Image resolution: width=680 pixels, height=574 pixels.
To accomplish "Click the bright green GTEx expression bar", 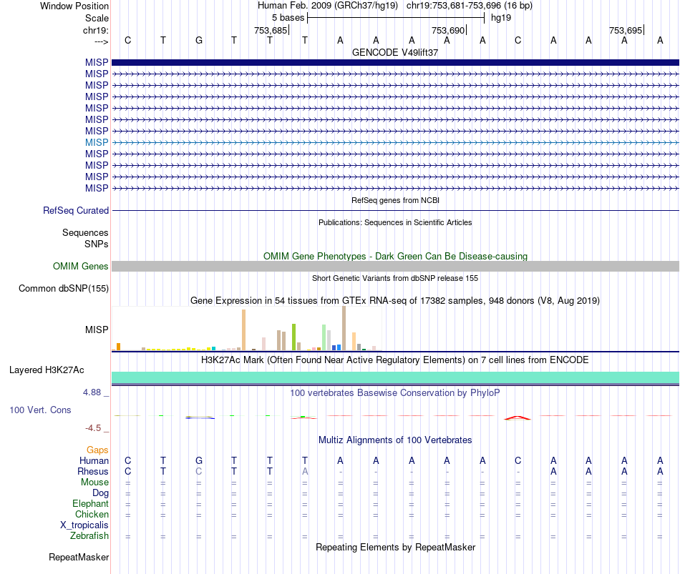I will (x=293, y=337).
